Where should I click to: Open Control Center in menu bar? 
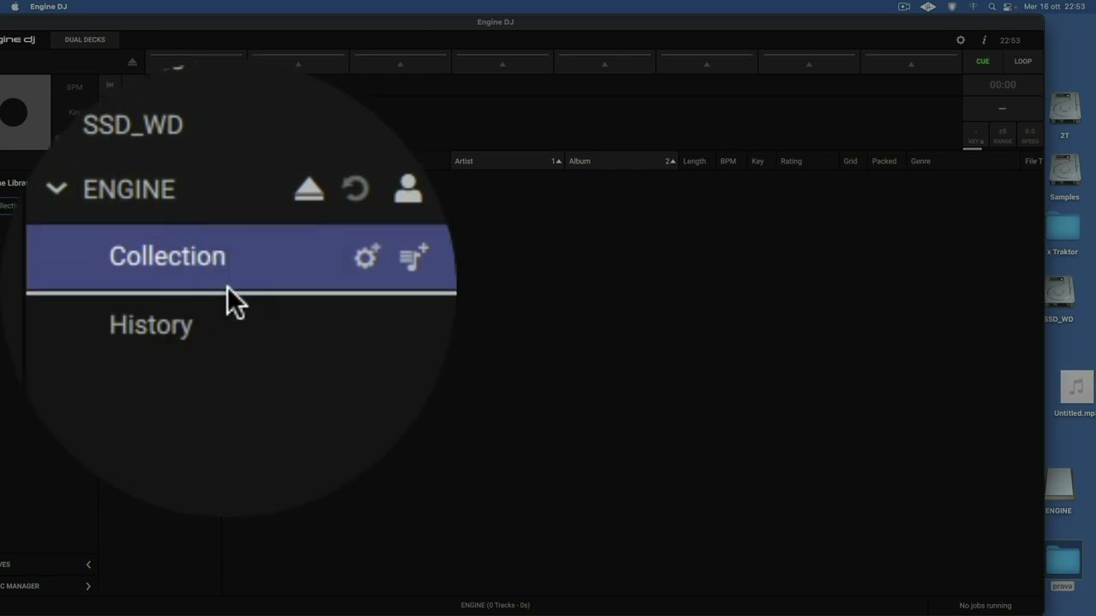tap(1010, 7)
